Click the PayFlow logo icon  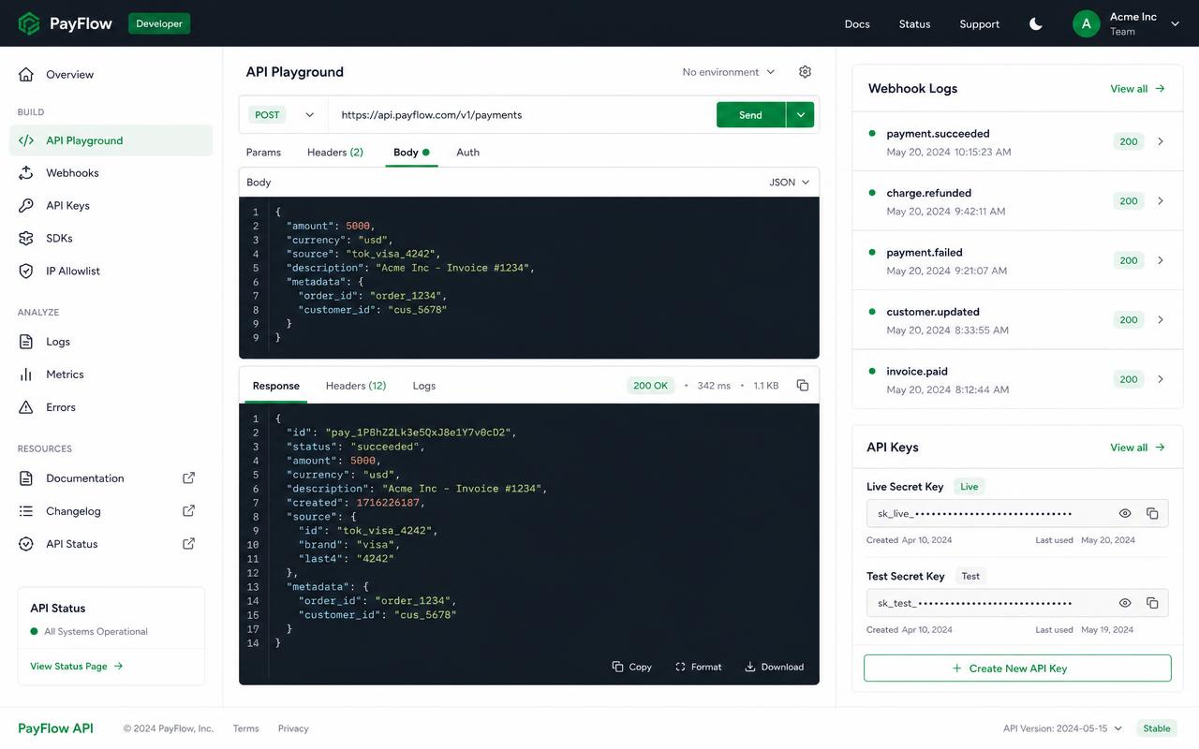pos(29,23)
